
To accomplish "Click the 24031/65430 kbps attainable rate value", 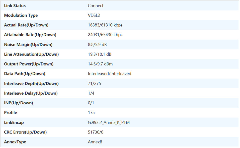I will point(105,35).
